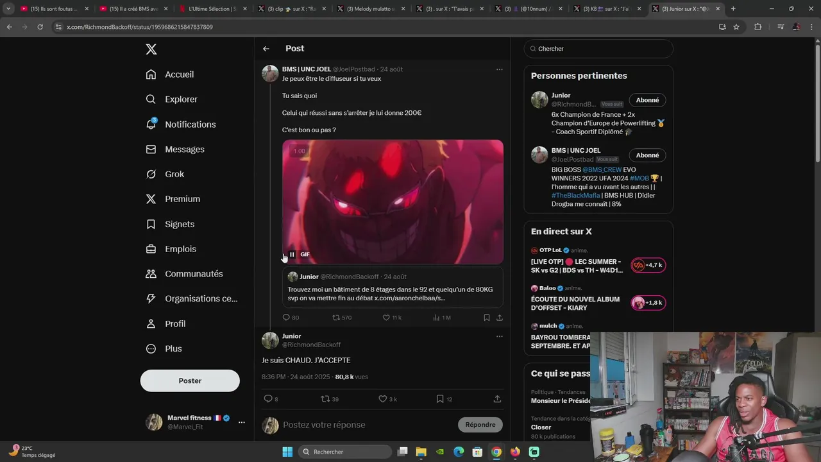The height and width of the screenshot is (462, 821).
Task: Open tab search dropdown arrow
Action: pos(8,9)
